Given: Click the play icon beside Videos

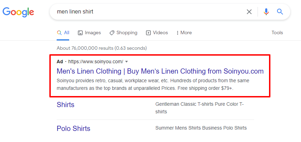Looking at the screenshot, I should click(148, 33).
